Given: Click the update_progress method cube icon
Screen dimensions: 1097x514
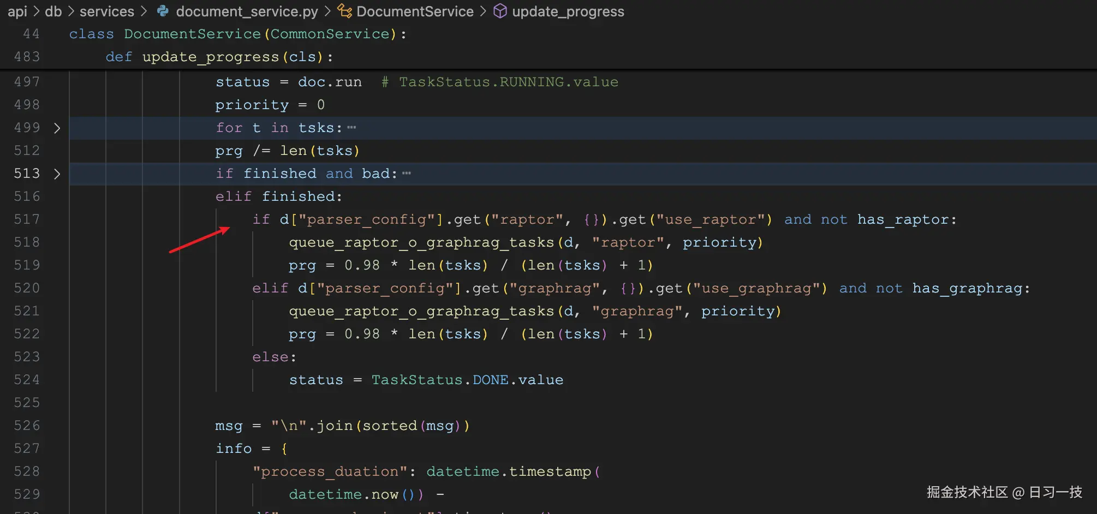Looking at the screenshot, I should 500,11.
